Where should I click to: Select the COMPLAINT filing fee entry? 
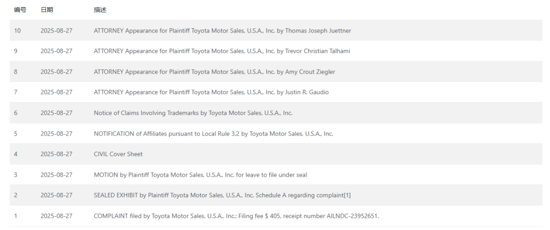coord(236,216)
